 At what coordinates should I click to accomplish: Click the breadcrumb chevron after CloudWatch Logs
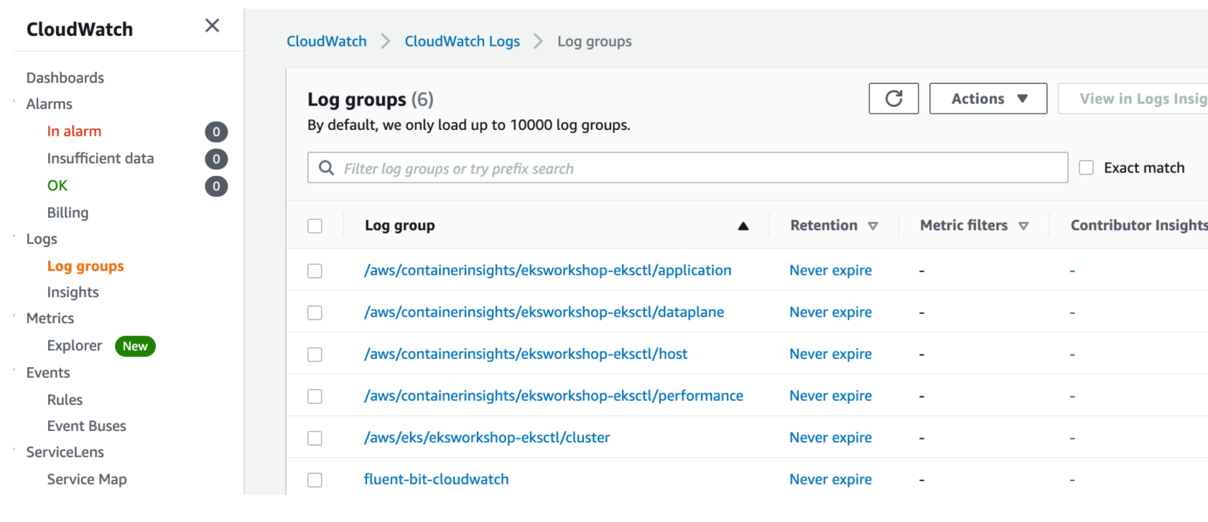click(x=539, y=42)
